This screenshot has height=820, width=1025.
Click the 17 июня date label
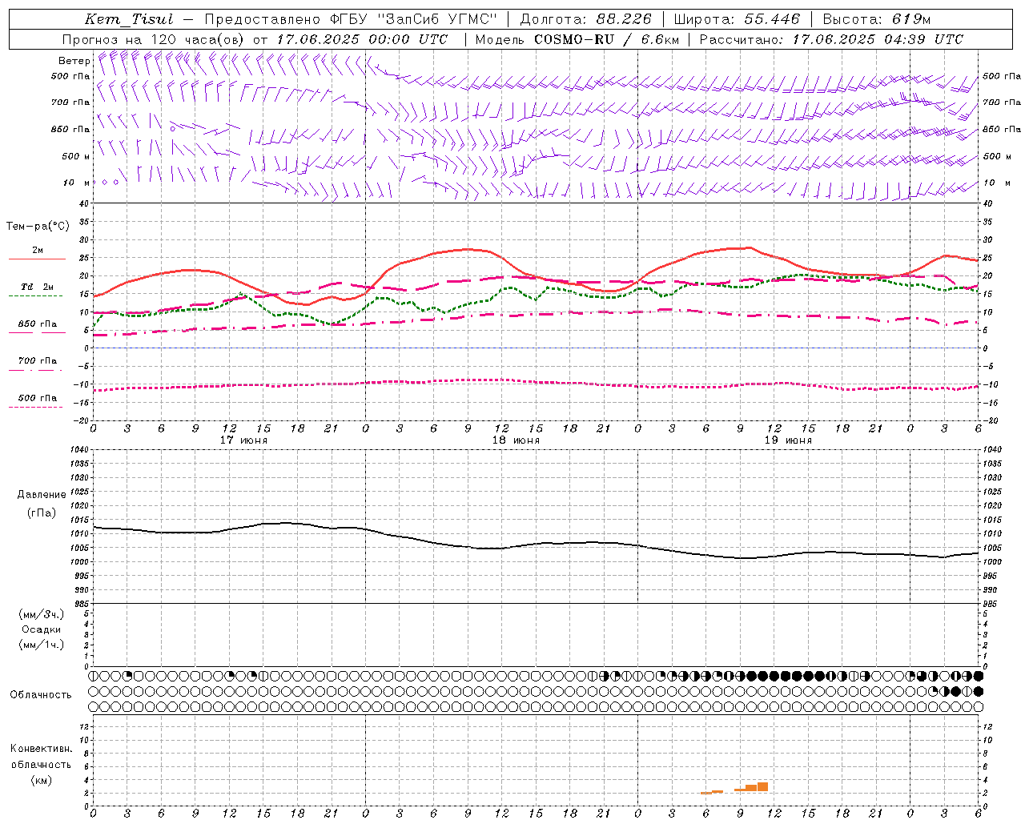(243, 440)
